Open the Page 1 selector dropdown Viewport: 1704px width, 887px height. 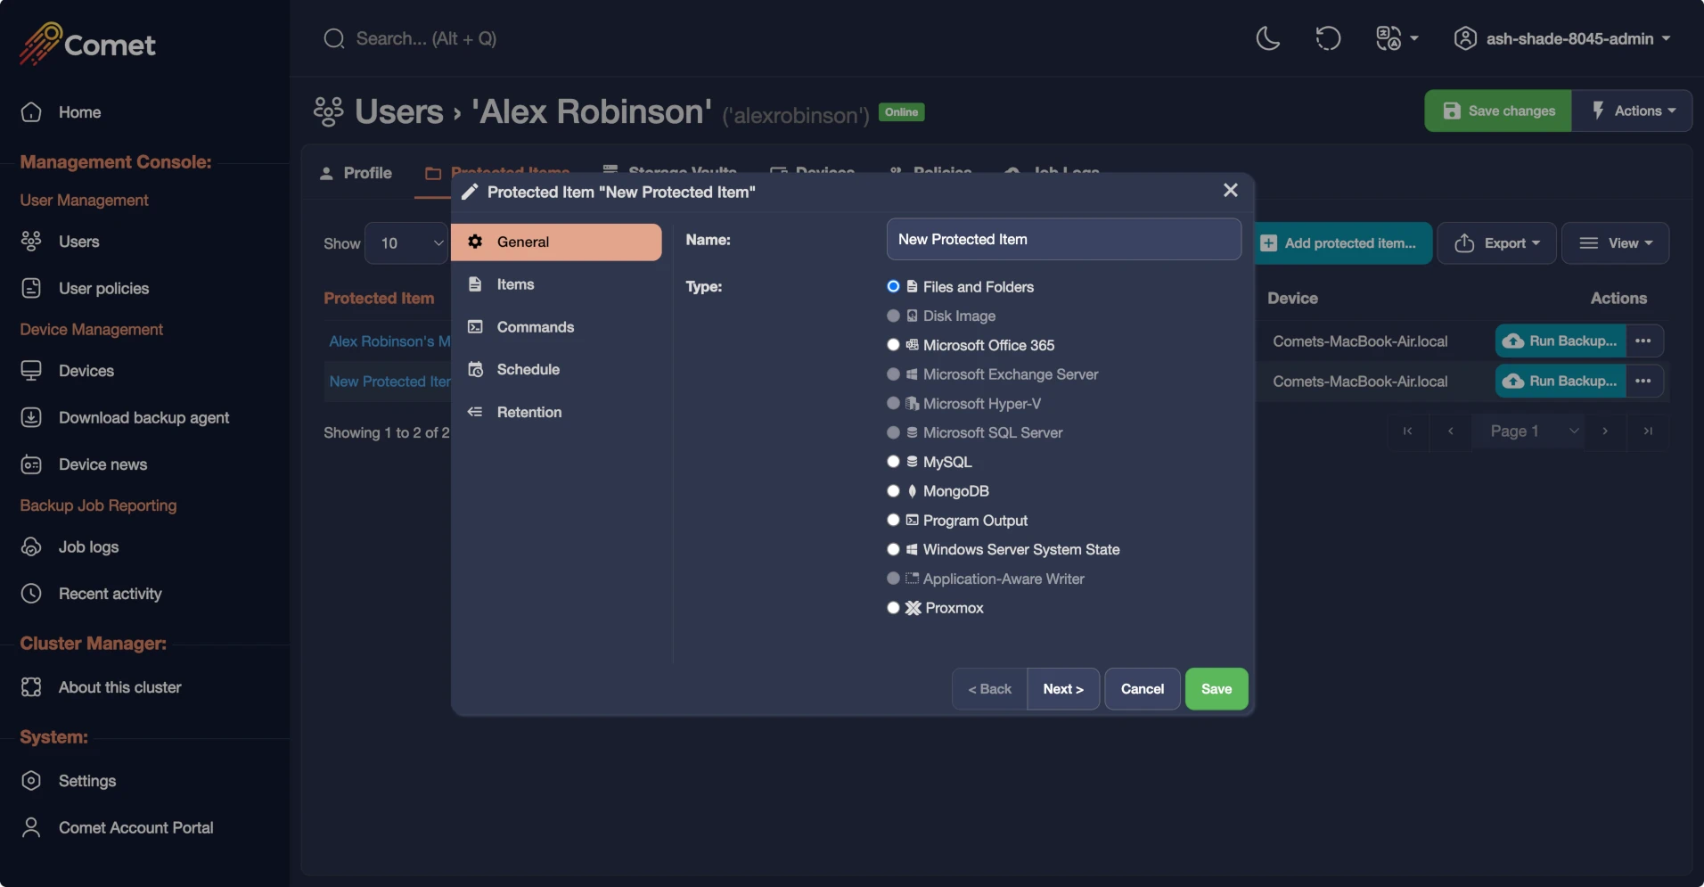(1528, 431)
